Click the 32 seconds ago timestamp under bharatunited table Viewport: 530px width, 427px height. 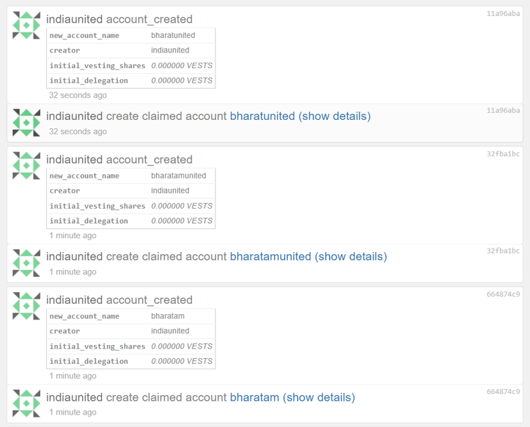coord(78,95)
